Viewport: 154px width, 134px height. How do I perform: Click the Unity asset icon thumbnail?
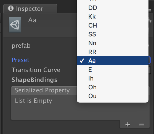coord(15,25)
